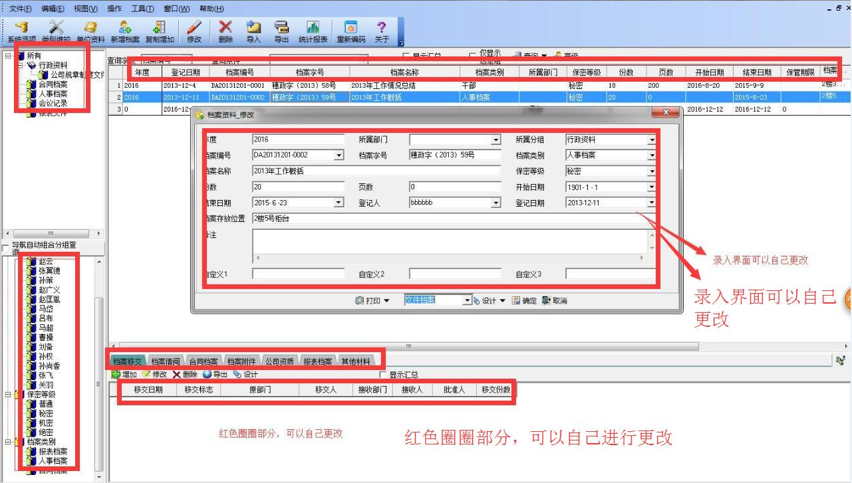Switch to the 其他材料 tab
Screen dimensions: 852x483
(355, 361)
